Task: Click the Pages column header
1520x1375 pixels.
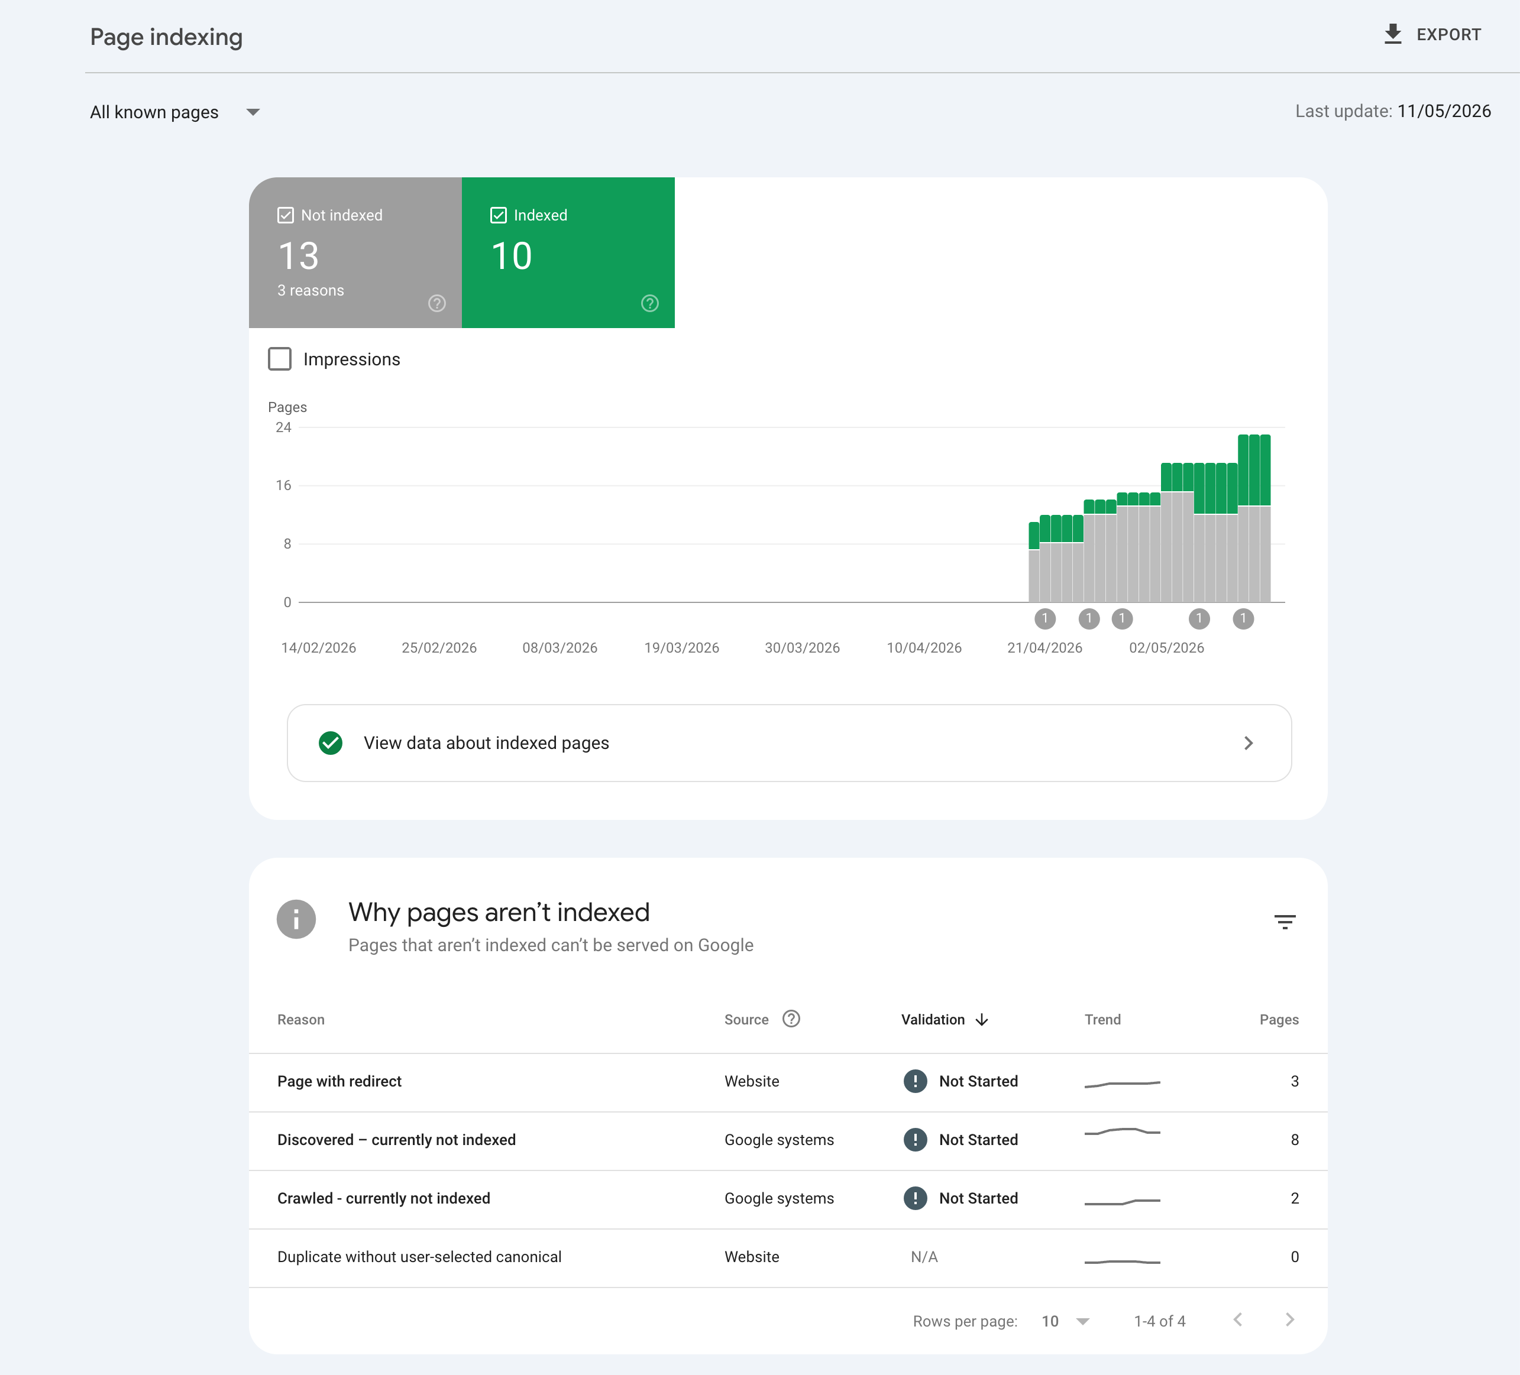Action: (1279, 1019)
